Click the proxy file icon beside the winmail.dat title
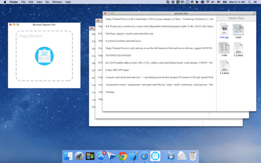This screenshot has height=163, width=261. [x=172, y=13]
